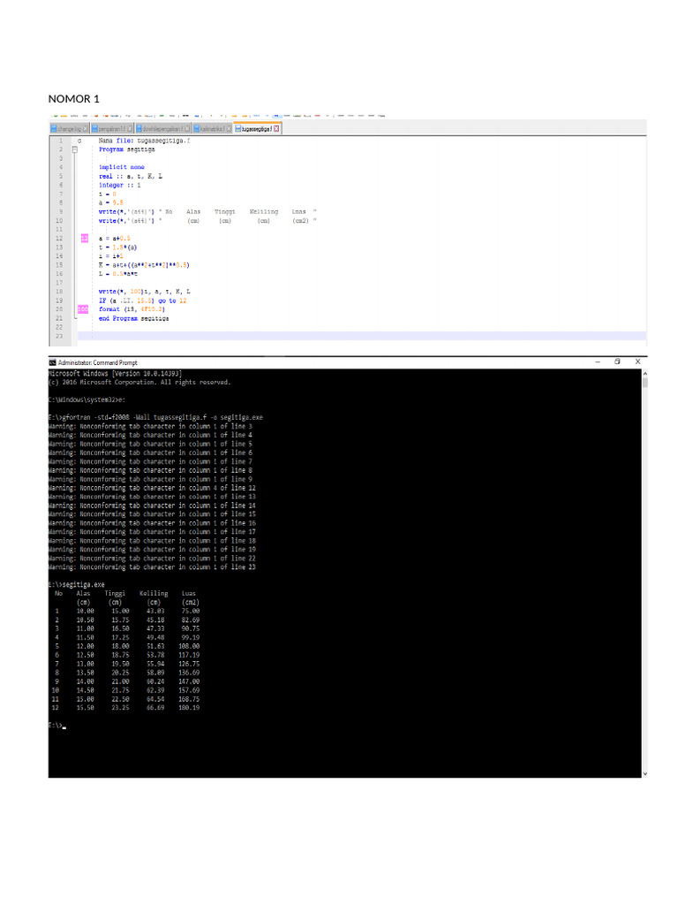Image resolution: width=678 pixels, height=905 pixels.
Task: Close the dowhilepengalran.f tab
Action: pos(187,129)
